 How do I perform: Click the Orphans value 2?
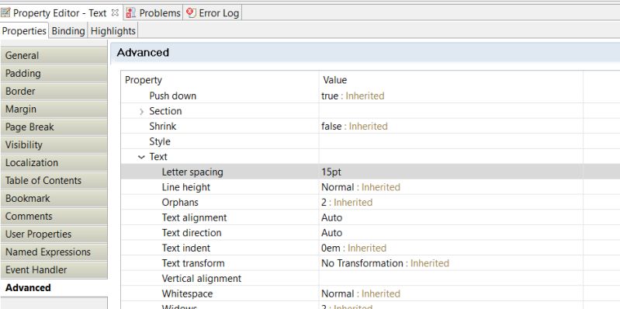pyautogui.click(x=324, y=203)
